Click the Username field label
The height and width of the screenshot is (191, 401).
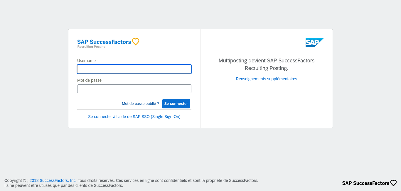pyautogui.click(x=86, y=61)
